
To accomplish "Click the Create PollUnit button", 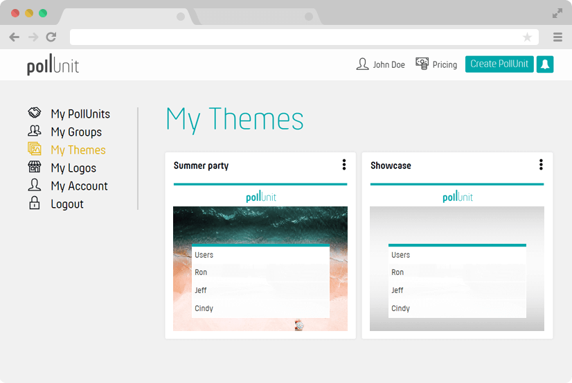I will (x=499, y=64).
